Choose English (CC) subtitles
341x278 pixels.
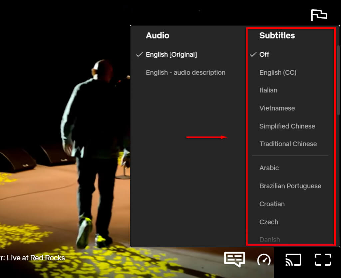pyautogui.click(x=278, y=72)
